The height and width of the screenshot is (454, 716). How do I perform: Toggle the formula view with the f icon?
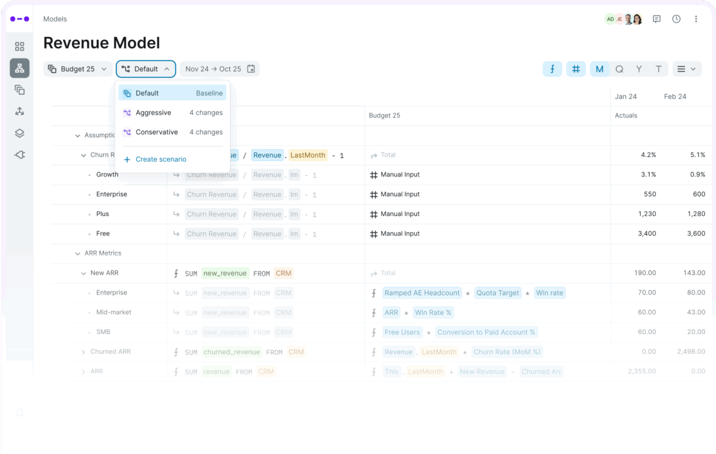point(552,69)
